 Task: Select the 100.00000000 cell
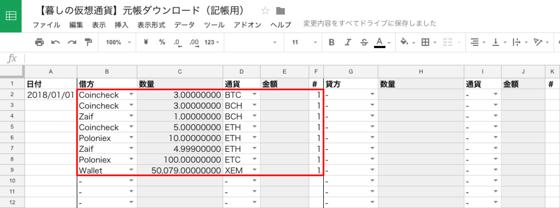tap(180, 159)
